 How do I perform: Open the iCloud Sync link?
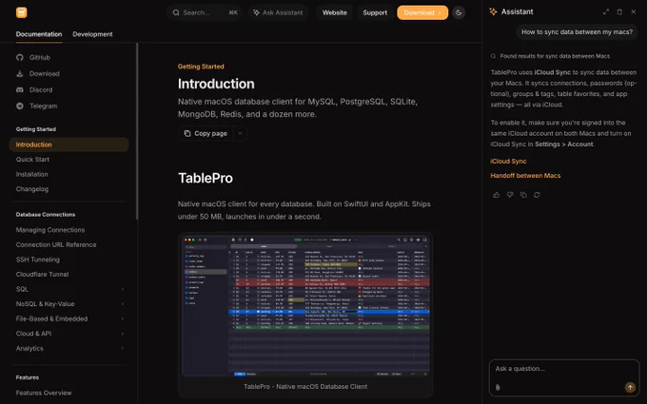508,162
